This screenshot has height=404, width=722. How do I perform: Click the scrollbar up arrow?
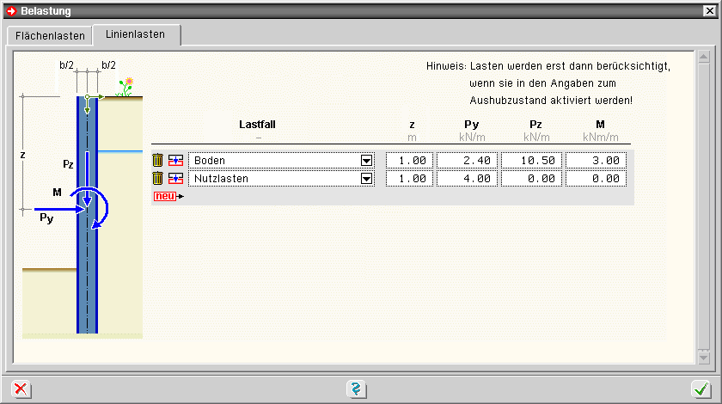(x=703, y=58)
